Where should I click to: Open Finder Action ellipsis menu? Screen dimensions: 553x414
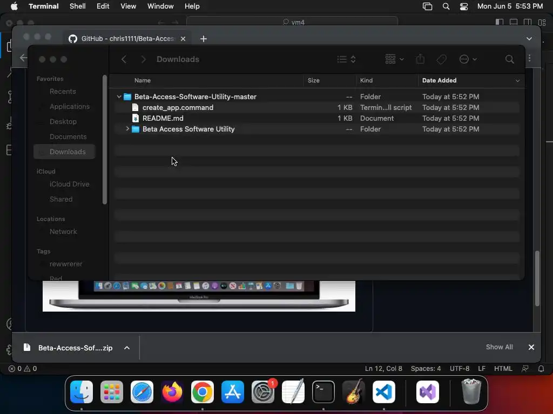468,59
